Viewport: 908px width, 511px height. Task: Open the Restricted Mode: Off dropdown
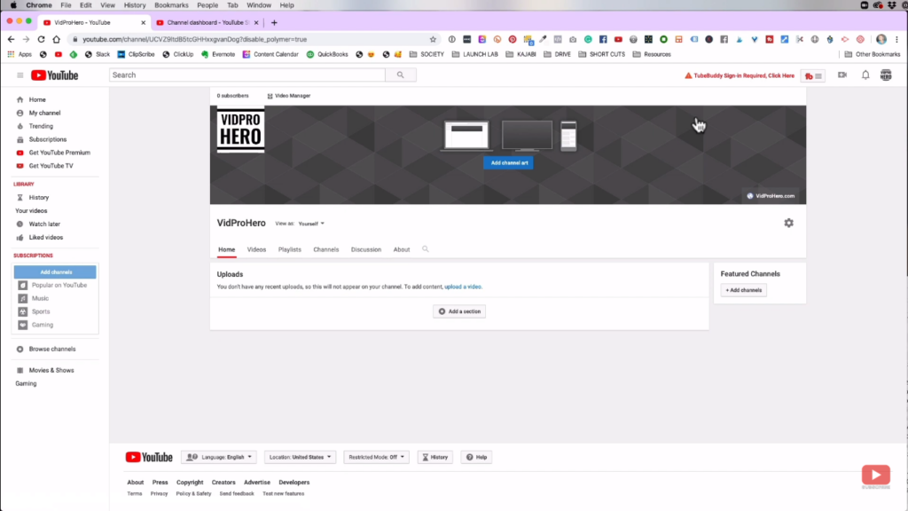(x=376, y=457)
